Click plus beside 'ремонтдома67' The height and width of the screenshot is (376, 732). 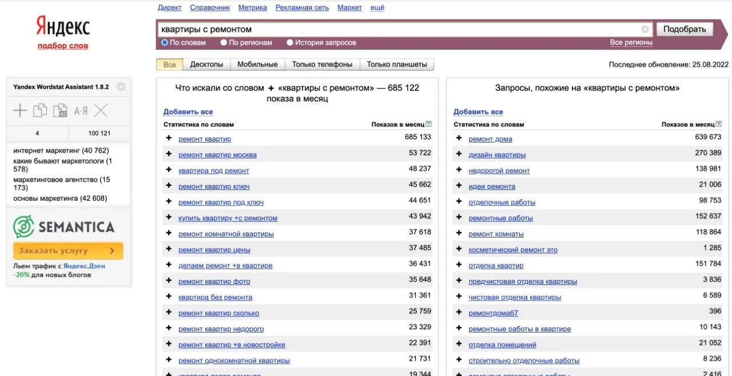[x=459, y=312]
